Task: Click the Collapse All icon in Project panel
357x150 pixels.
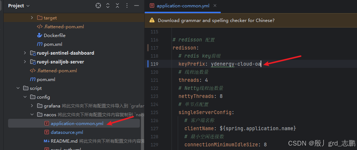Action: [x=117, y=6]
